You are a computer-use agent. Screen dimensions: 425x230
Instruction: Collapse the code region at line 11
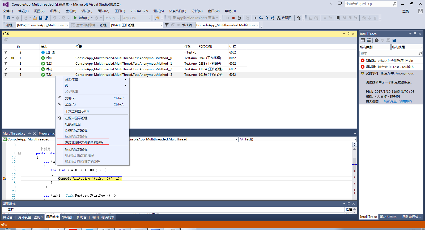pos(19,153)
